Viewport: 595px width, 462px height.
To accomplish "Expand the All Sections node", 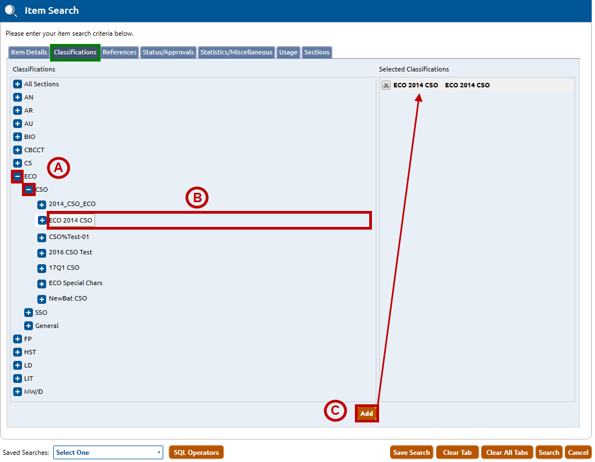I will pyautogui.click(x=18, y=84).
